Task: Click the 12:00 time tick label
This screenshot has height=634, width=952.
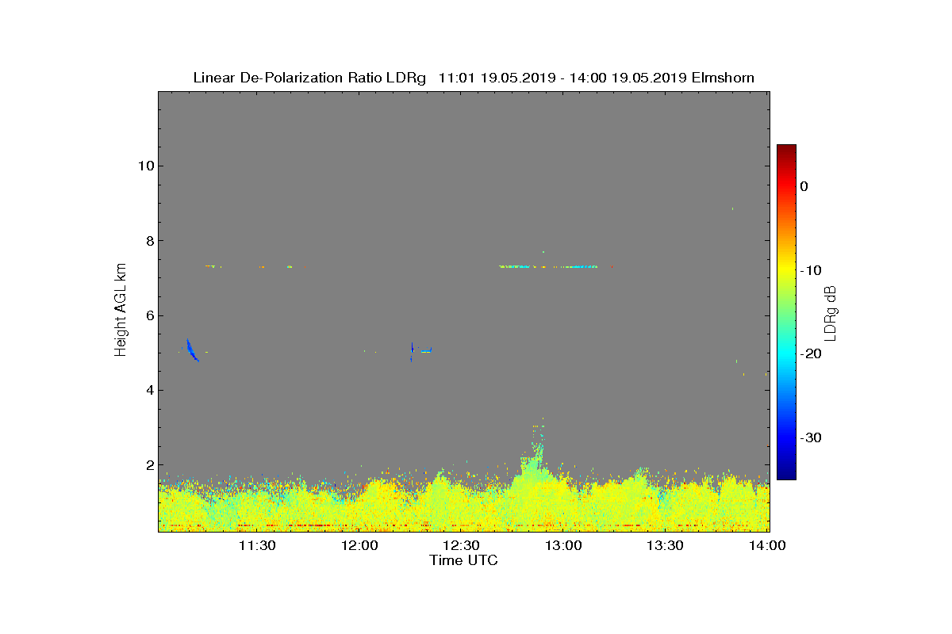Action: 360,546
